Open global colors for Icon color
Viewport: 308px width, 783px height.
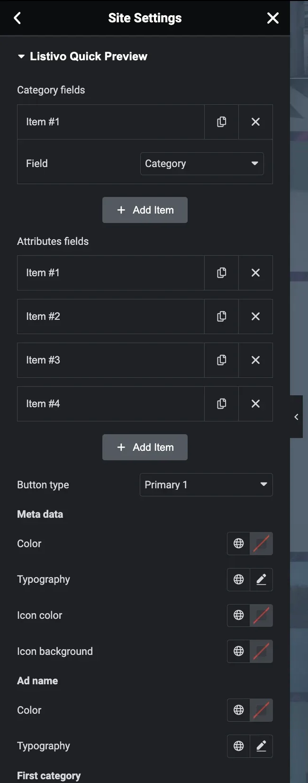pyautogui.click(x=238, y=615)
